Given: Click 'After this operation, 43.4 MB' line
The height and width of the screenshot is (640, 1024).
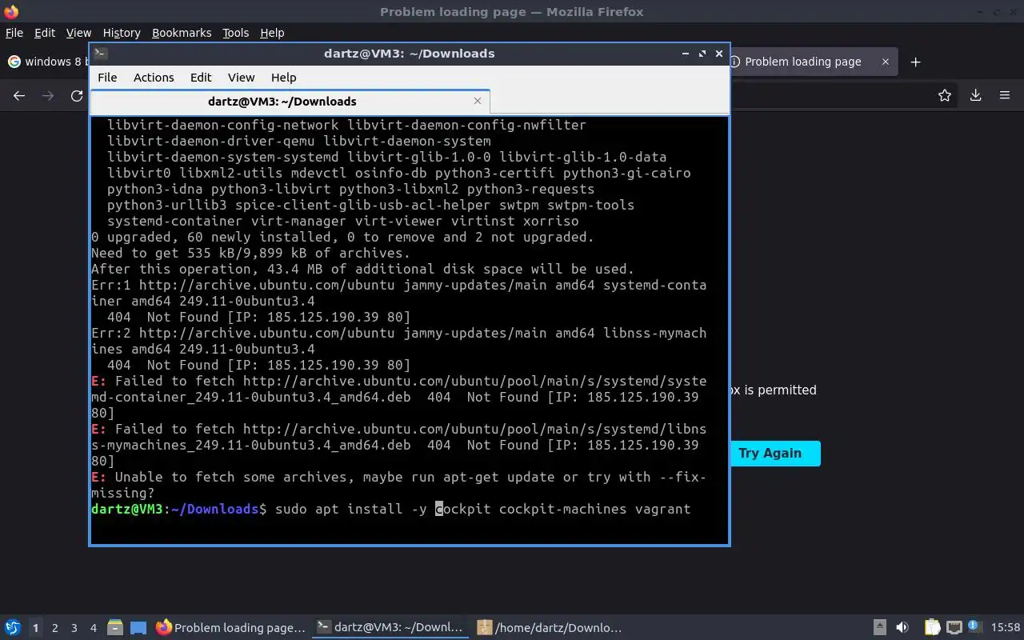Looking at the screenshot, I should (362, 269).
